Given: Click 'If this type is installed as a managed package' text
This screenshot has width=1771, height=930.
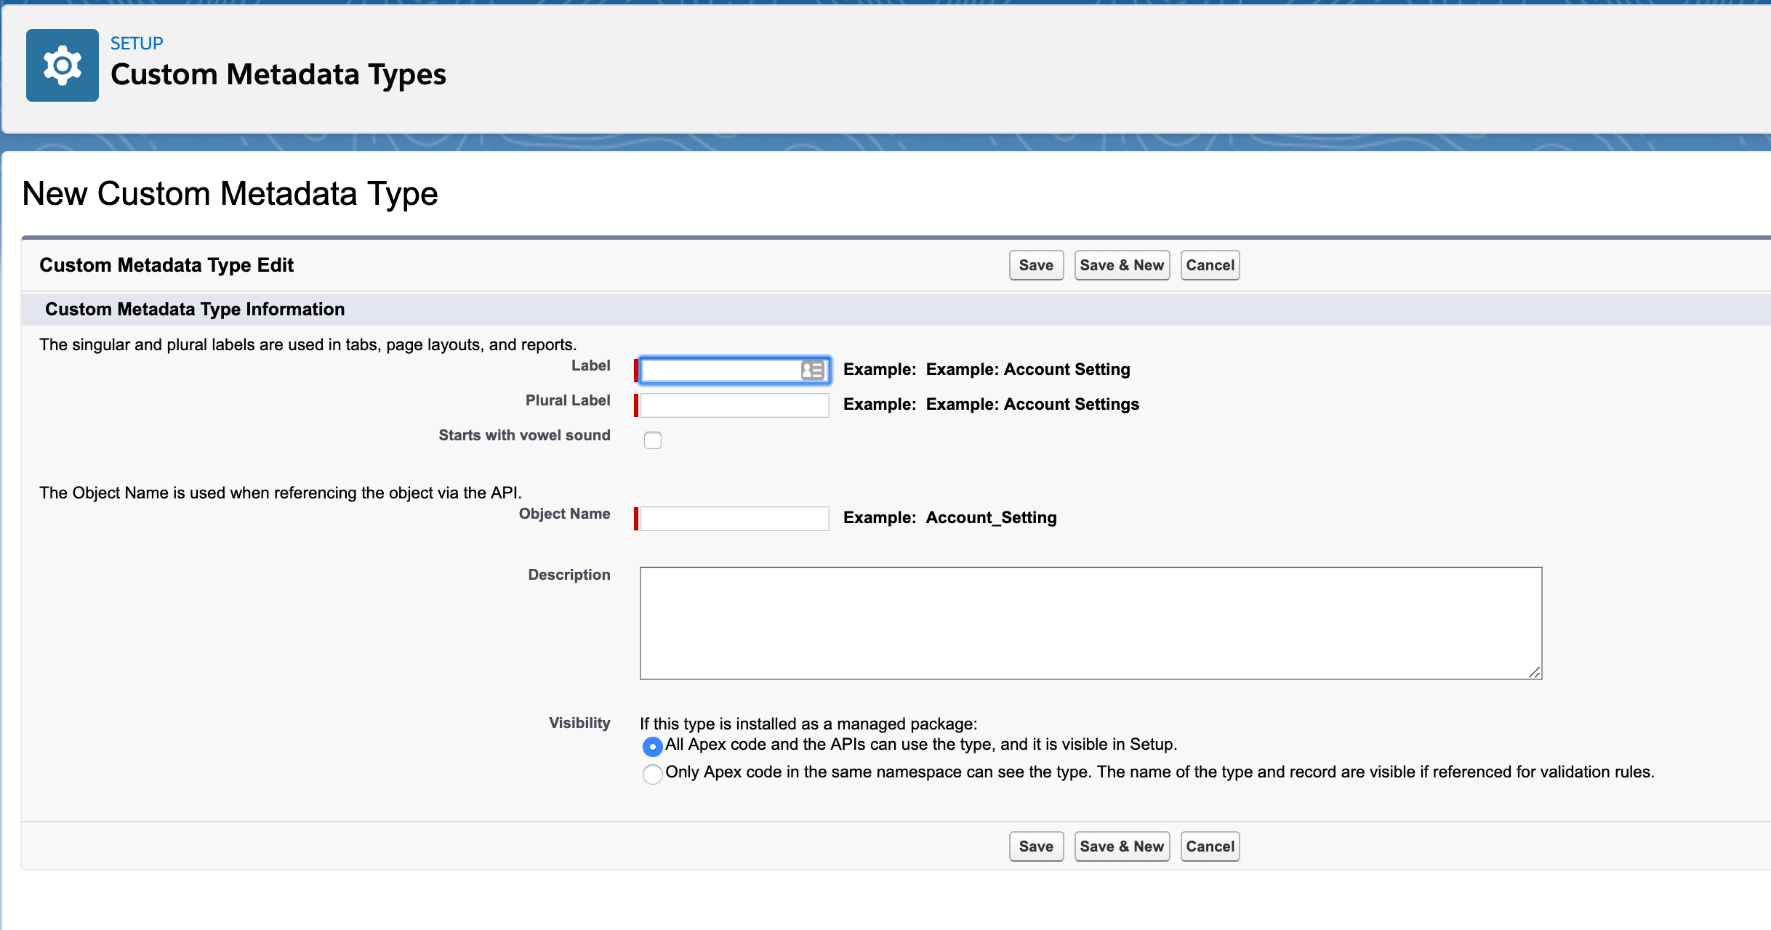Looking at the screenshot, I should point(808,724).
